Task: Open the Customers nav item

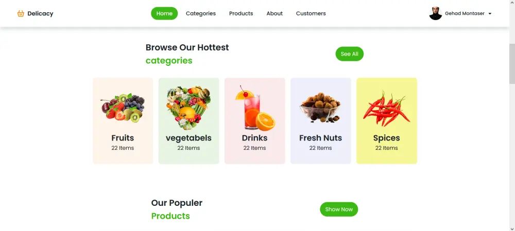Action: pos(311,13)
